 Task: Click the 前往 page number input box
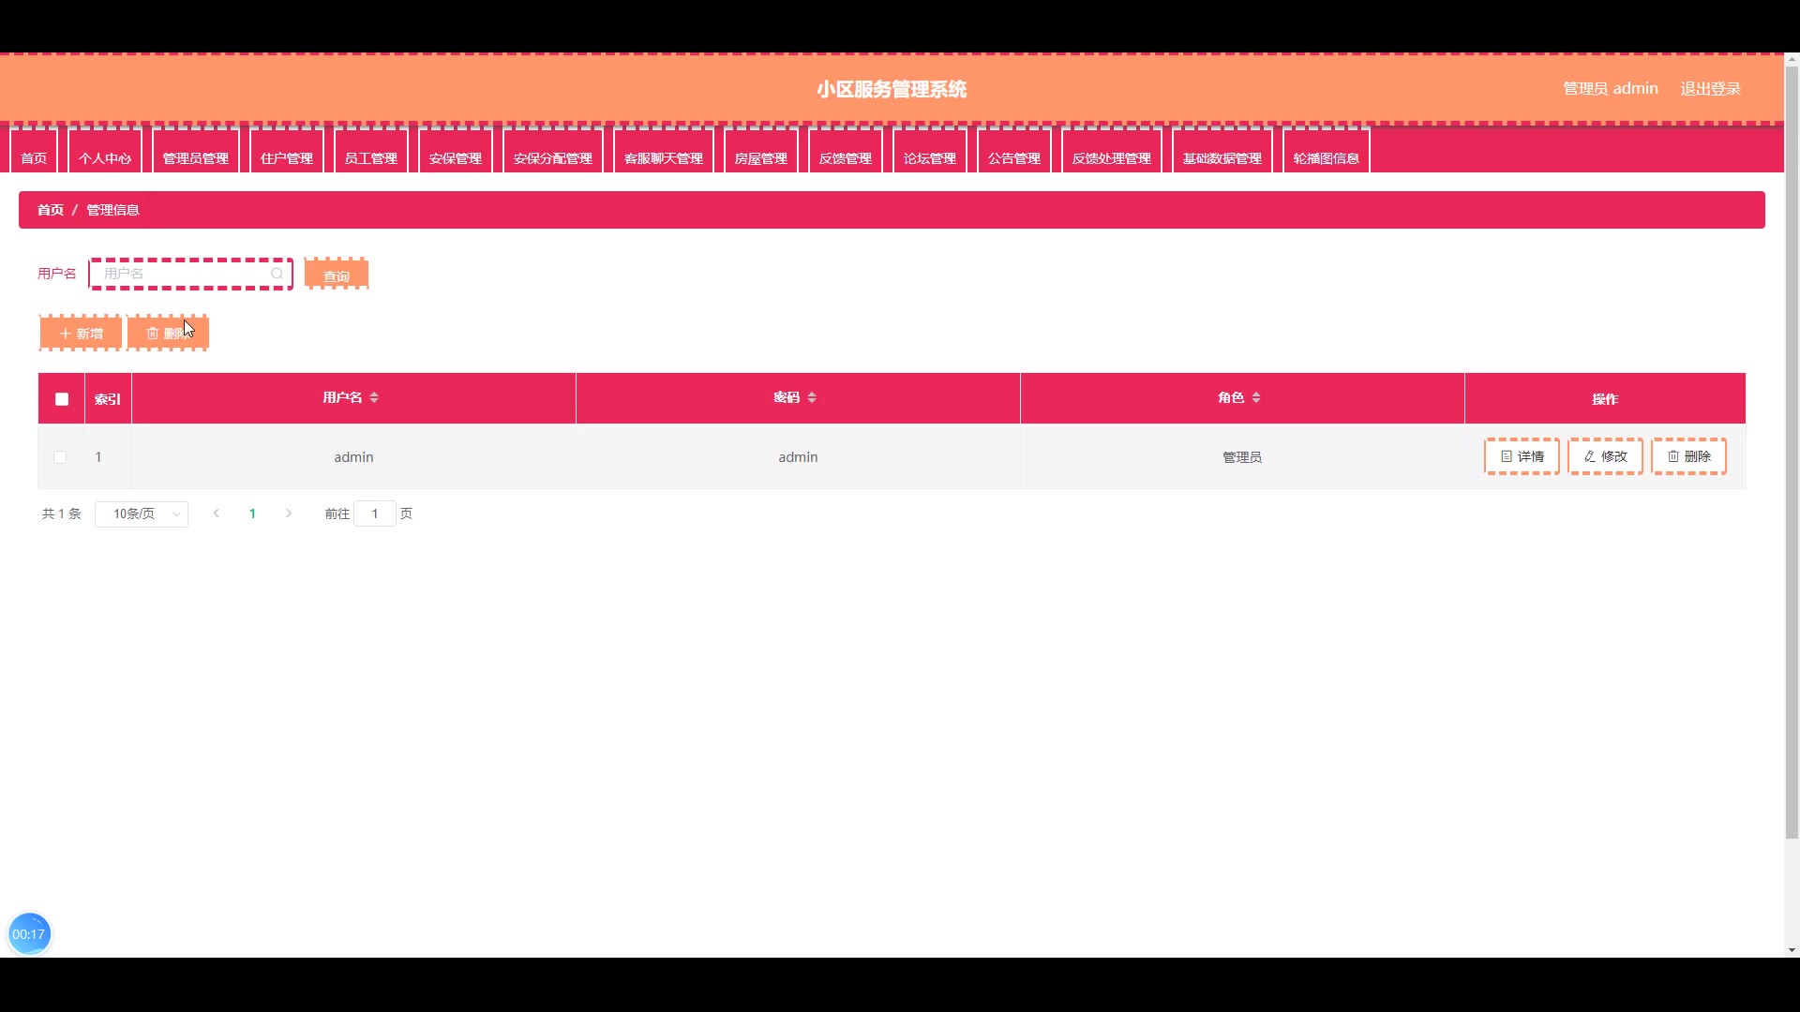pos(375,513)
